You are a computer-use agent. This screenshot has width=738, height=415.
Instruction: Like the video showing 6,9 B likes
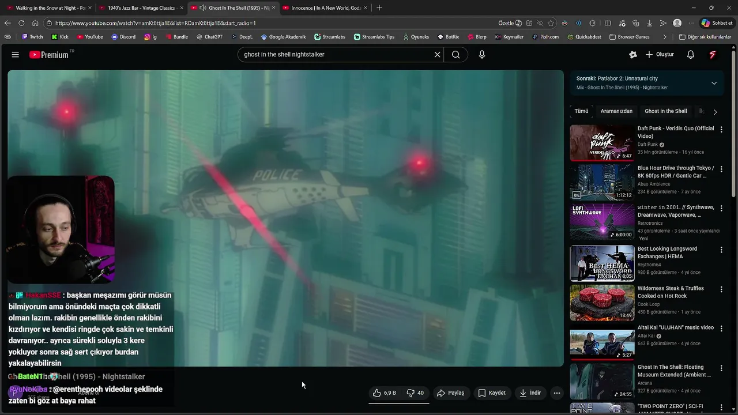click(384, 393)
